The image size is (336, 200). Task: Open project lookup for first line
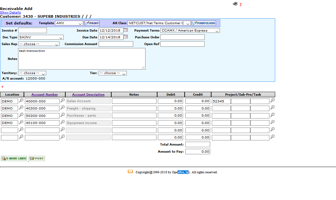point(273,101)
